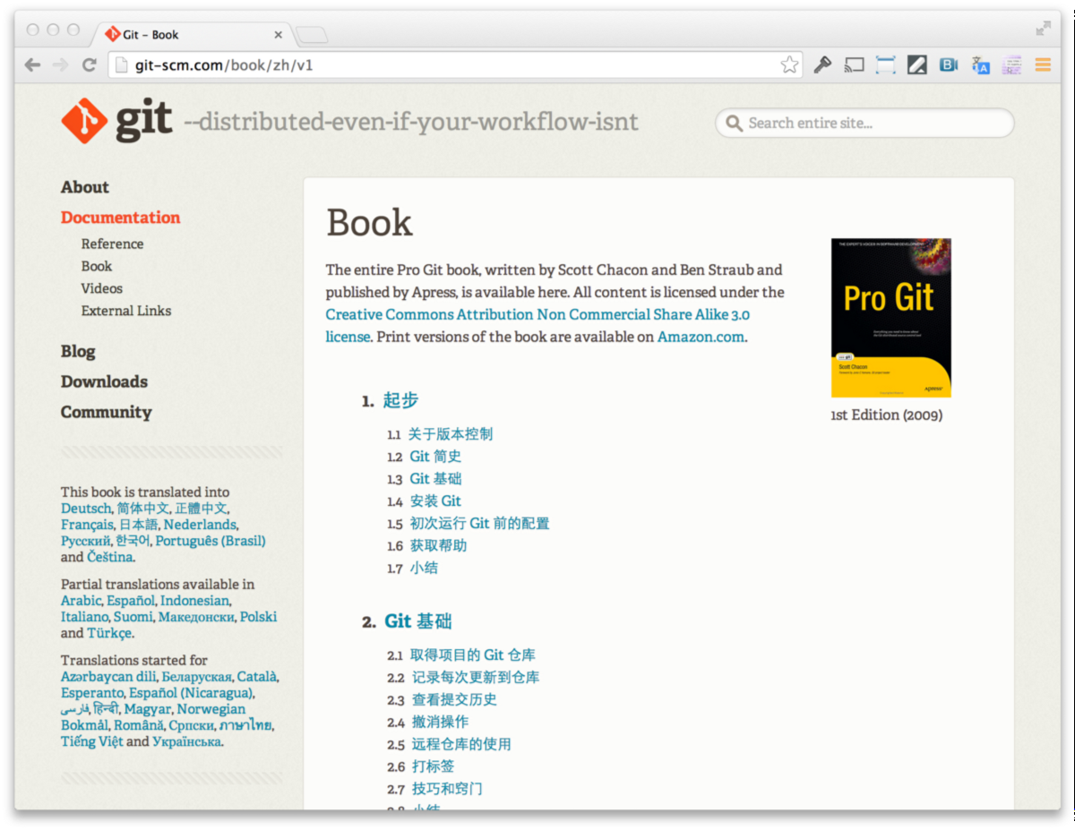Viewport: 1075px width, 830px height.
Task: Switch to 正體中文 translation
Action: [x=202, y=509]
